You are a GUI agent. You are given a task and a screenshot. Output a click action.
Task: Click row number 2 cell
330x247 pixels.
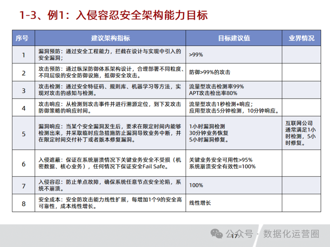pyautogui.click(x=24, y=72)
